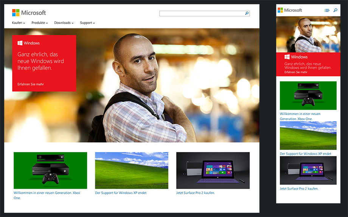The image size is (348, 217).
Task: Click the Microsoft logo in desktop header
Action: (29, 12)
